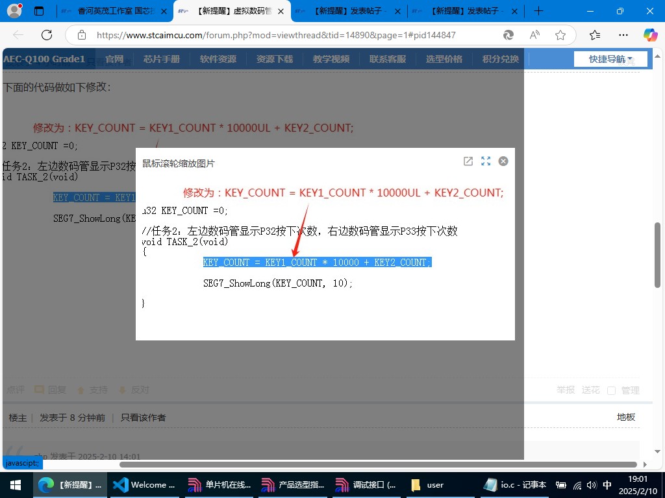Switch to 香河英茂工作室 tab

point(115,11)
